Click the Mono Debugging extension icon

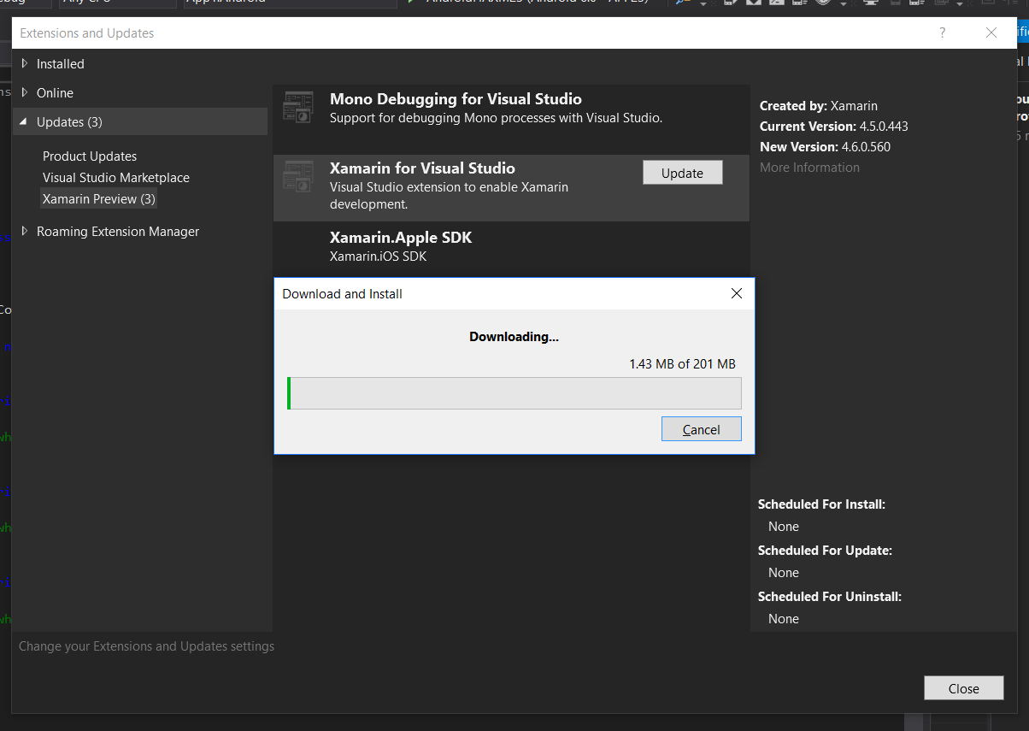click(298, 107)
